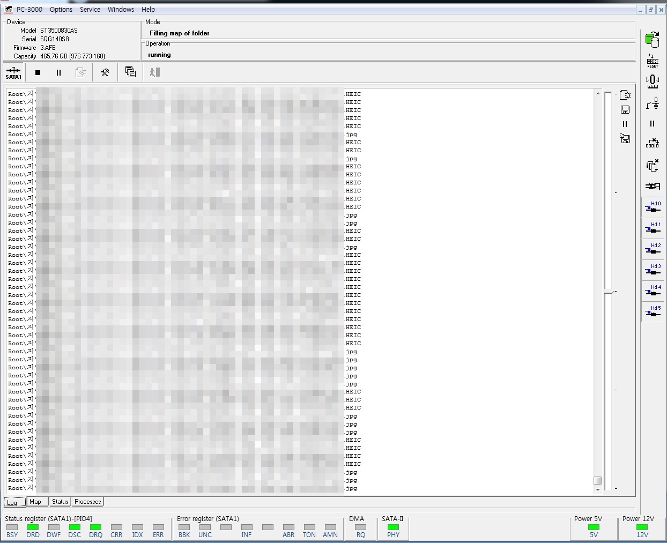Click the DSC status indicator
The width and height of the screenshot is (667, 543).
pos(75,527)
